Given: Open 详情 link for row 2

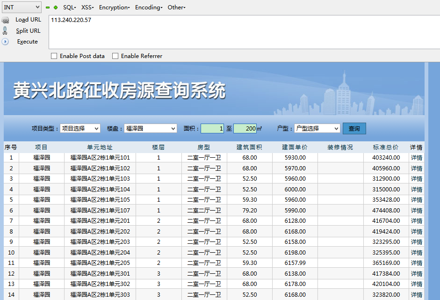Looking at the screenshot, I should point(417,168).
